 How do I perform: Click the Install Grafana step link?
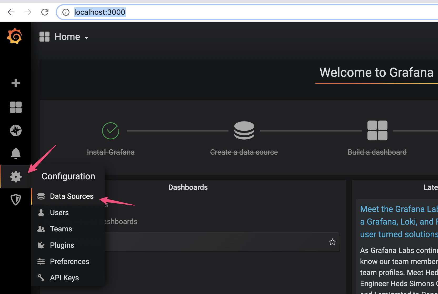(x=111, y=152)
